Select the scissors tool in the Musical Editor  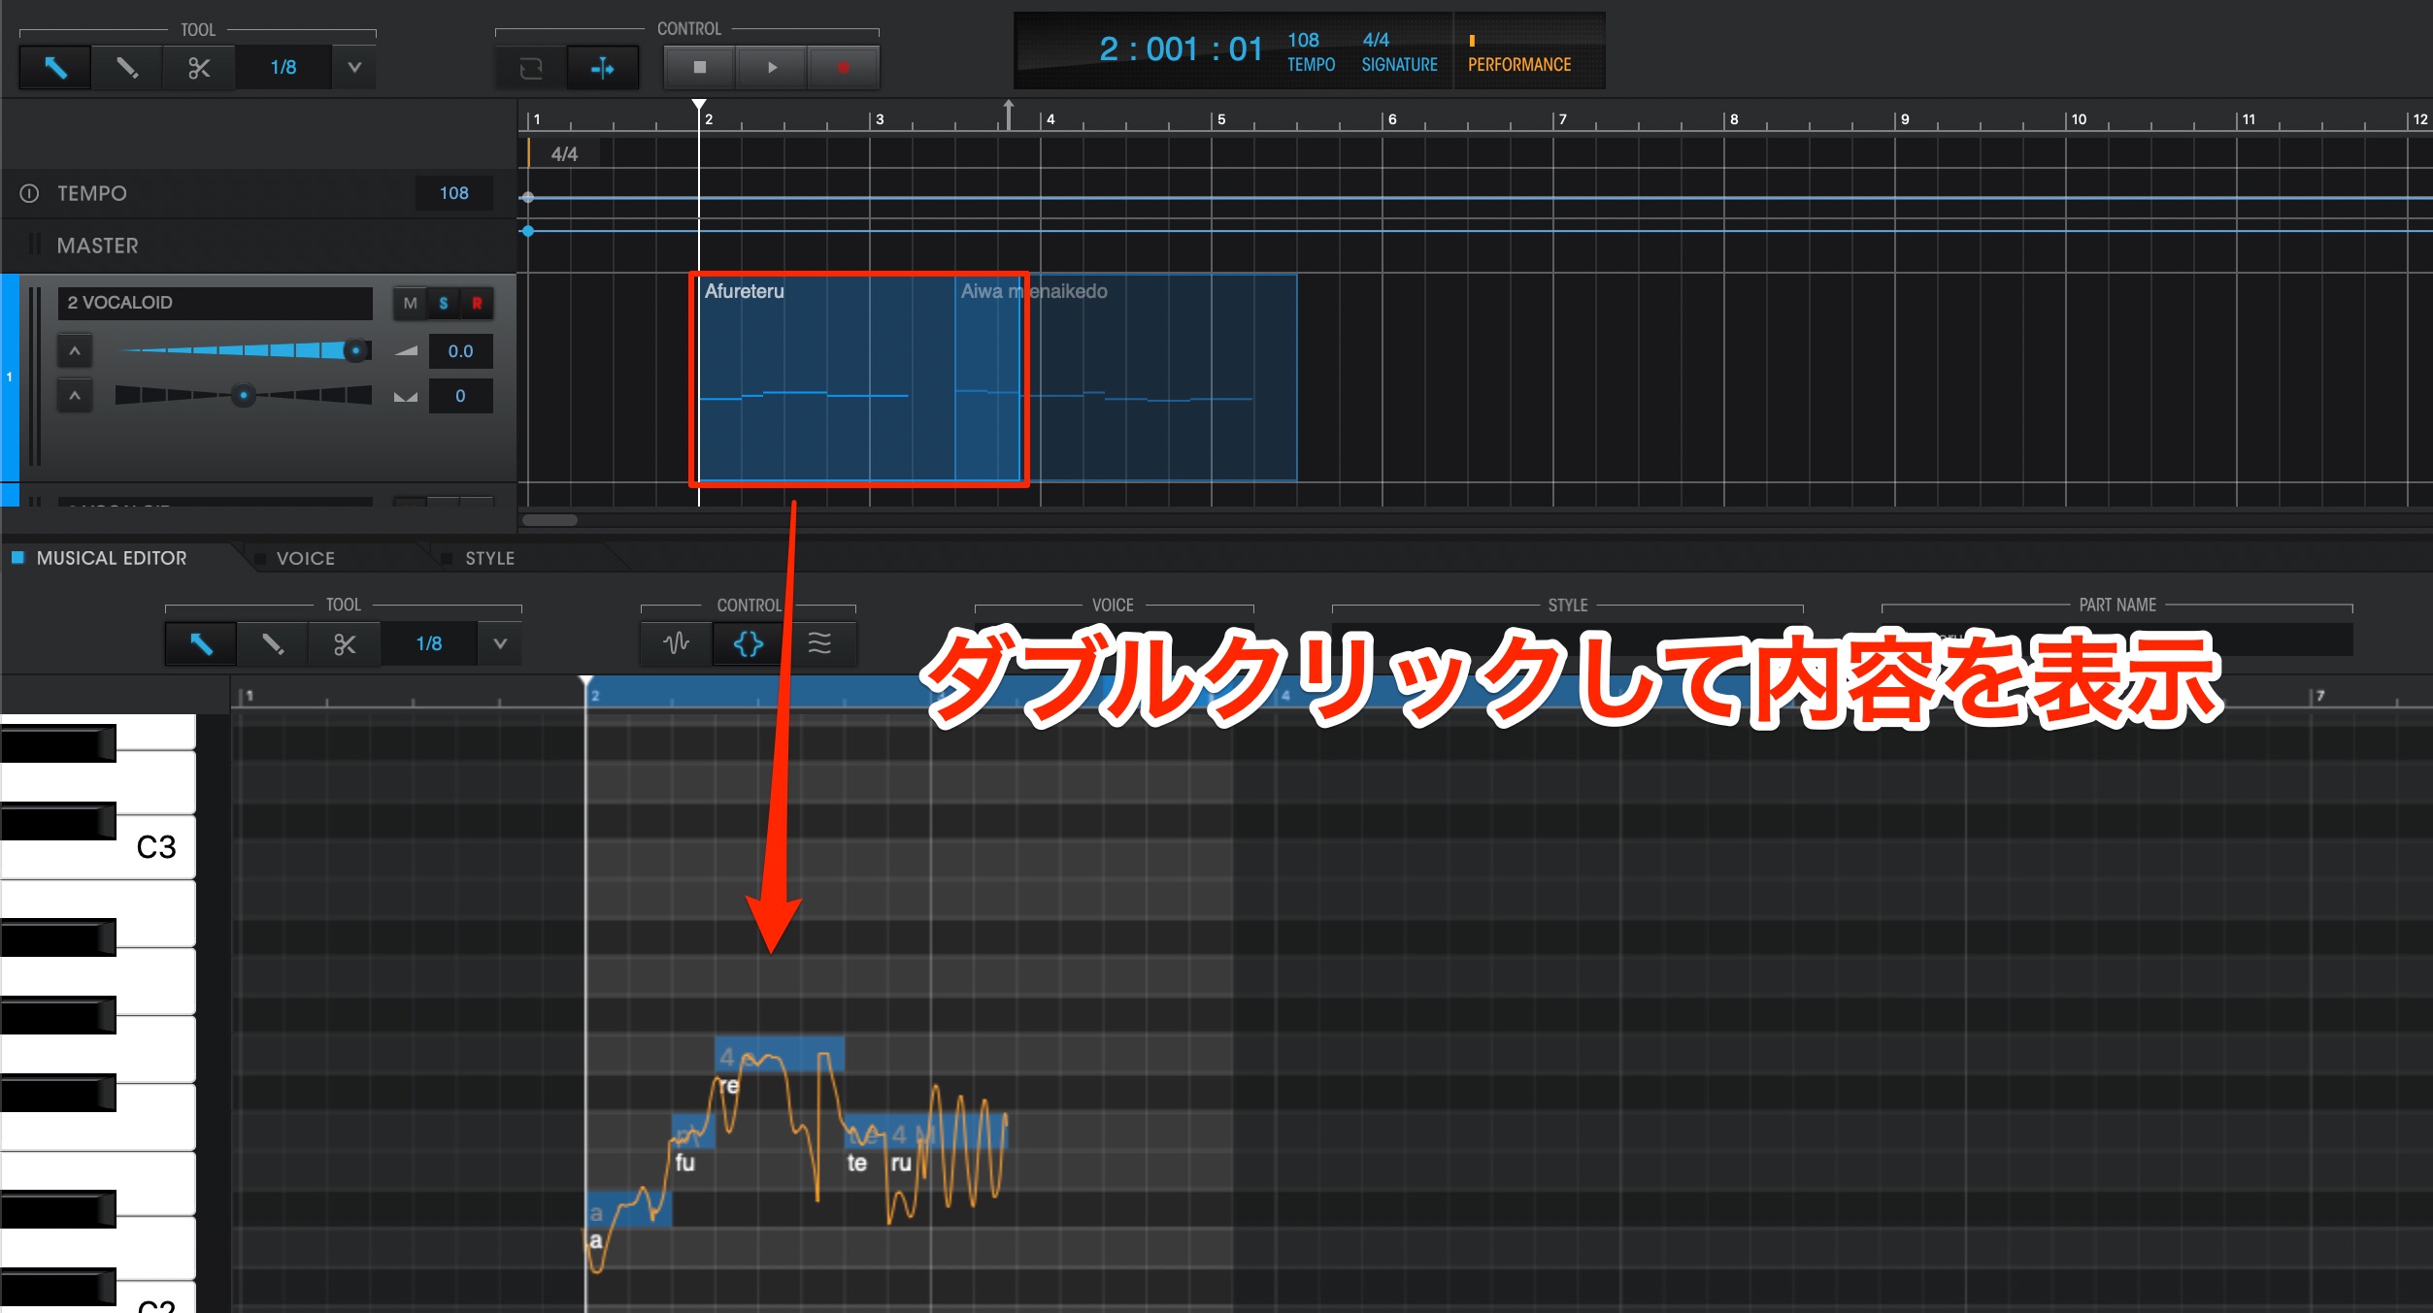345,643
